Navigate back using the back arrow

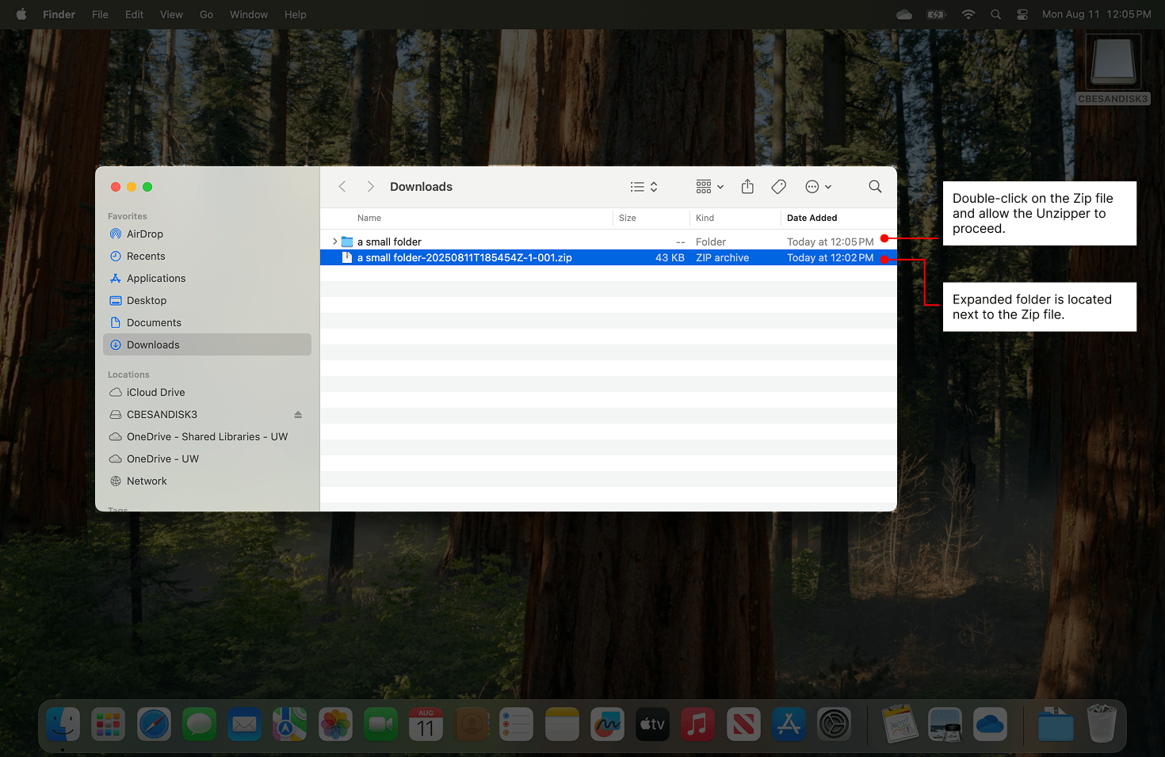click(342, 186)
